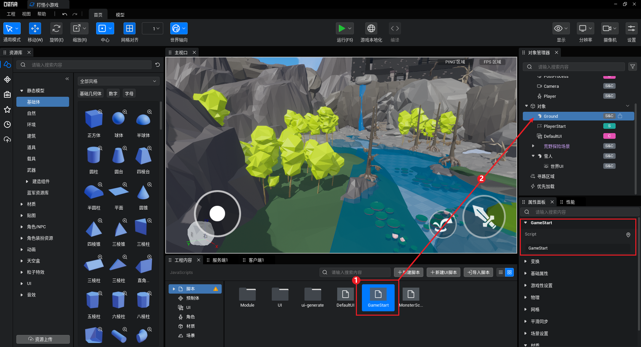Refresh the resource library search
The image size is (641, 347).
[158, 65]
